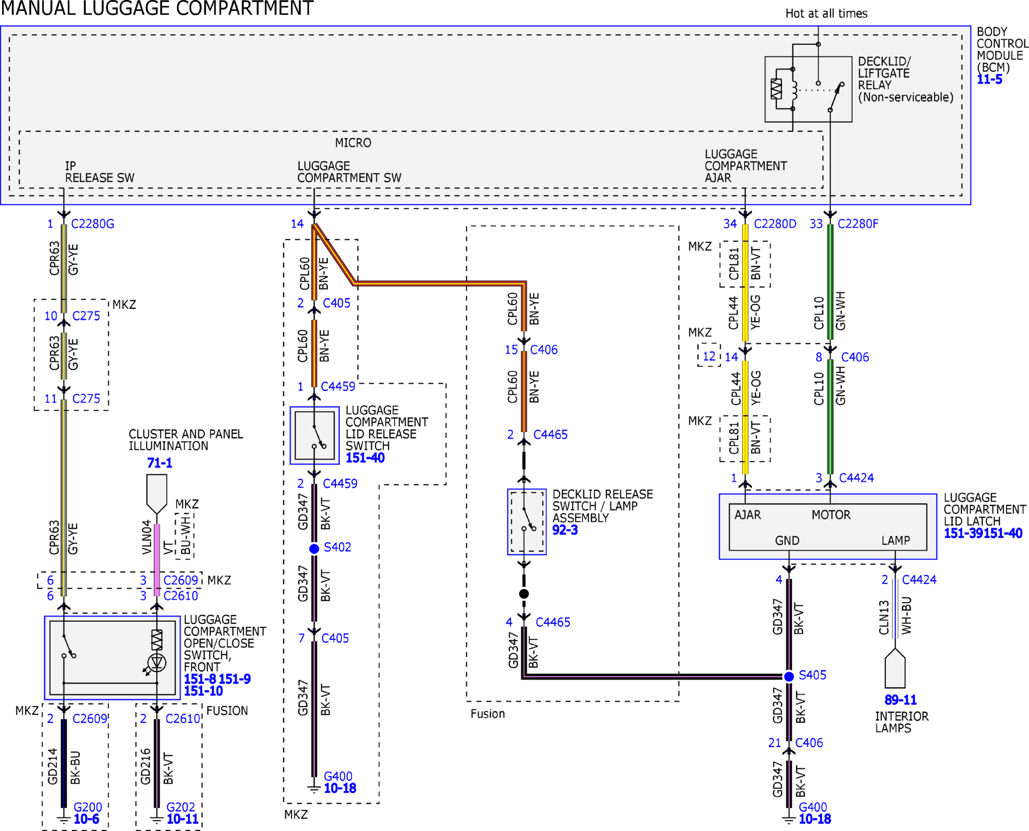Select C275 label at pin 10
This screenshot has width=1029, height=831.
tap(86, 316)
